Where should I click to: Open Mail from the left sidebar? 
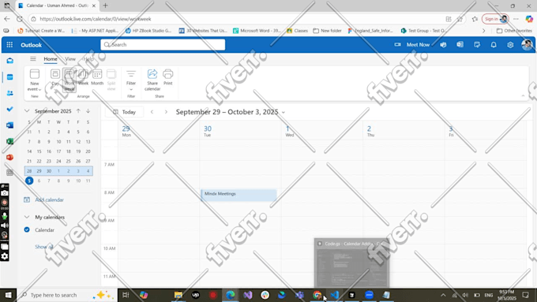click(10, 61)
